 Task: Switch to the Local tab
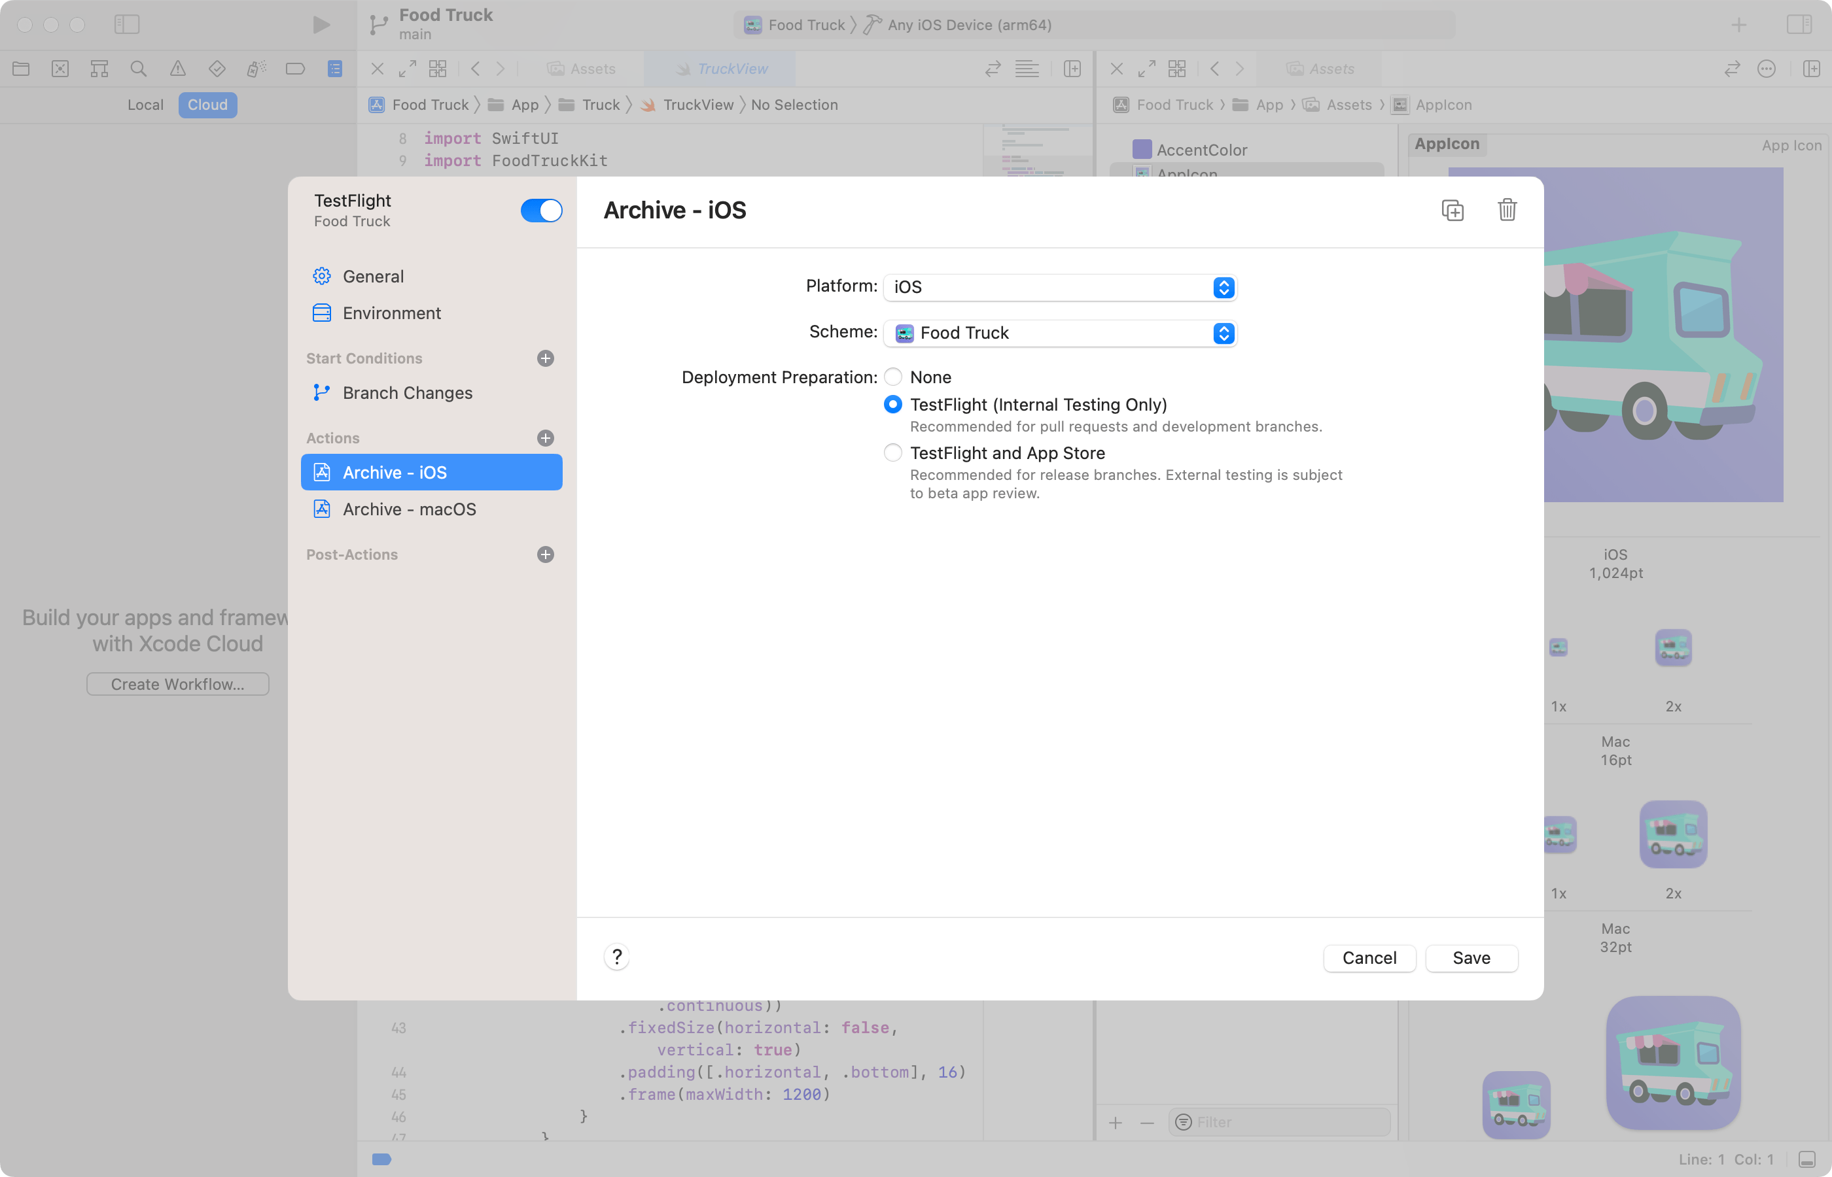[145, 105]
